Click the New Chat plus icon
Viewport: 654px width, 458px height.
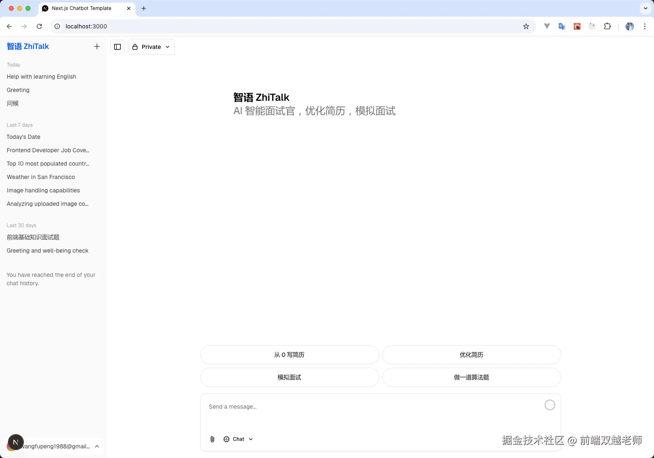point(97,46)
